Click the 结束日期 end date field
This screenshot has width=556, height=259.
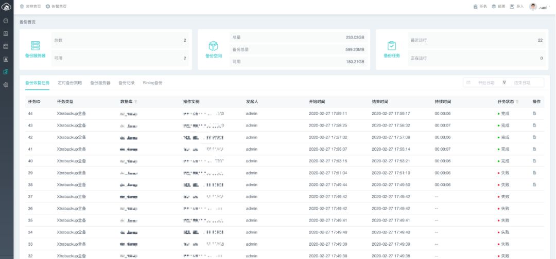coord(522,83)
